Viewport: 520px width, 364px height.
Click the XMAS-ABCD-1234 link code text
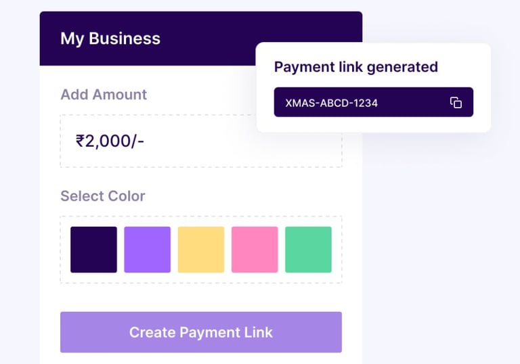click(x=332, y=104)
